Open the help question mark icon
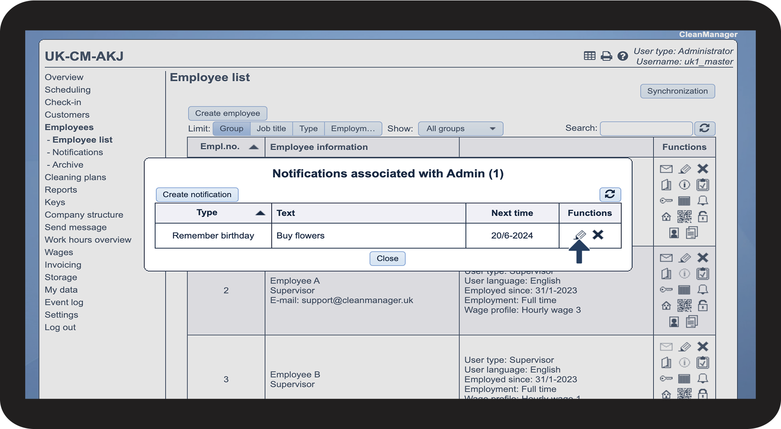 pyautogui.click(x=622, y=56)
